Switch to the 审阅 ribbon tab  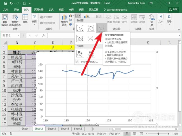pos(71,10)
